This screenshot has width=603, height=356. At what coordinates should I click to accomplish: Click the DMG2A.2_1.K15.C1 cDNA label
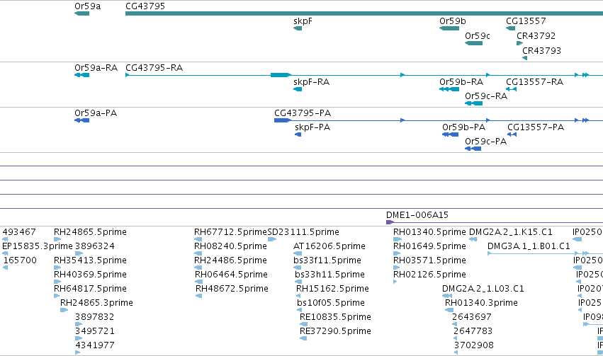(511, 232)
